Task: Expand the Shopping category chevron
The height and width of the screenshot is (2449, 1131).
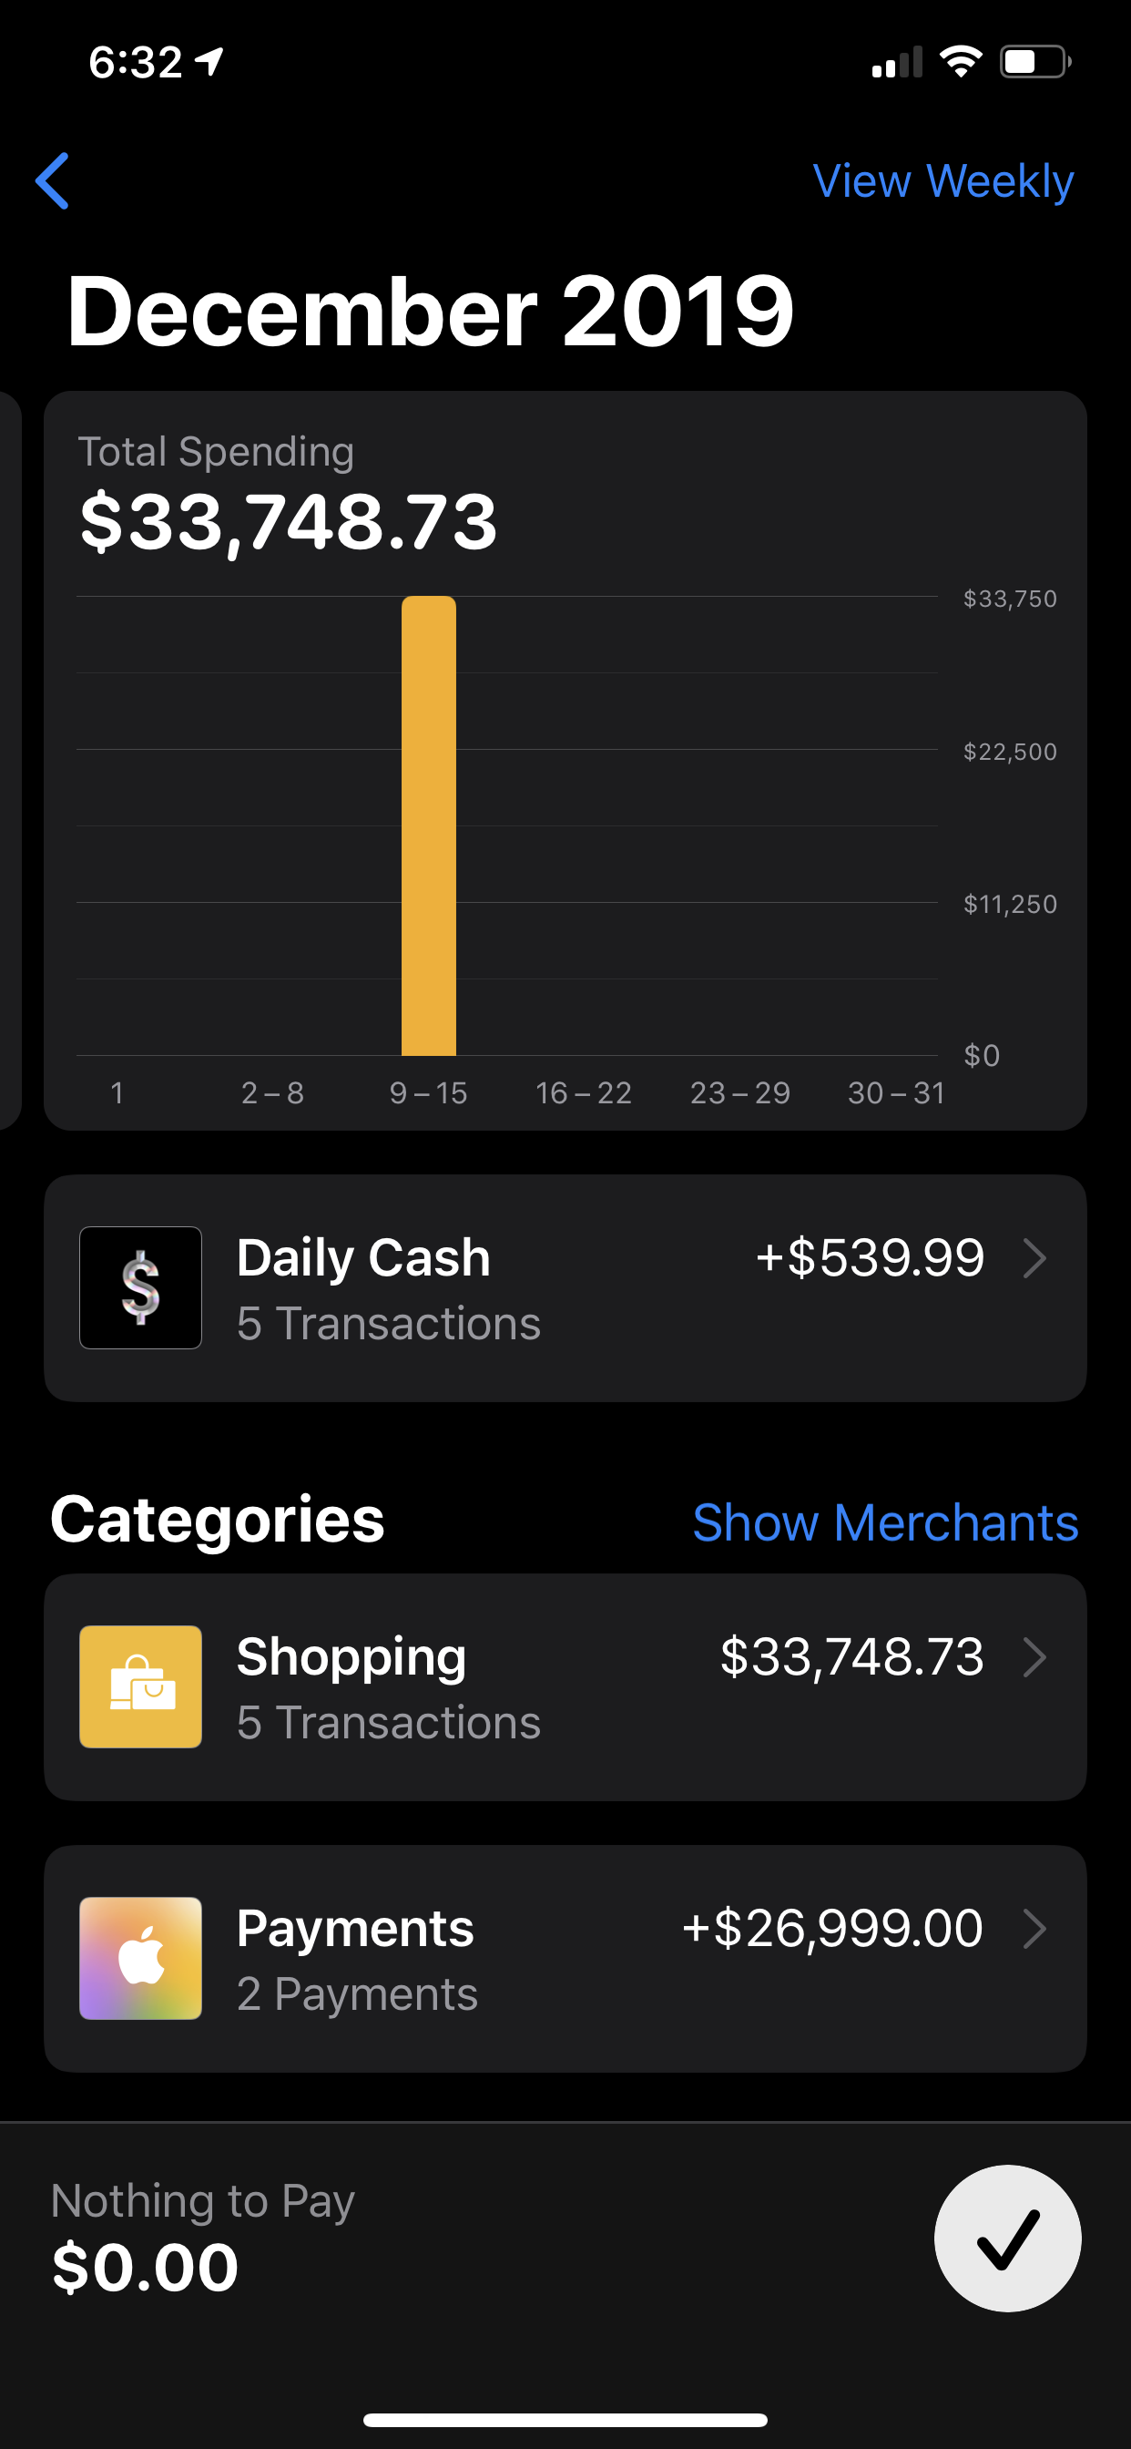Action: click(x=1035, y=1657)
